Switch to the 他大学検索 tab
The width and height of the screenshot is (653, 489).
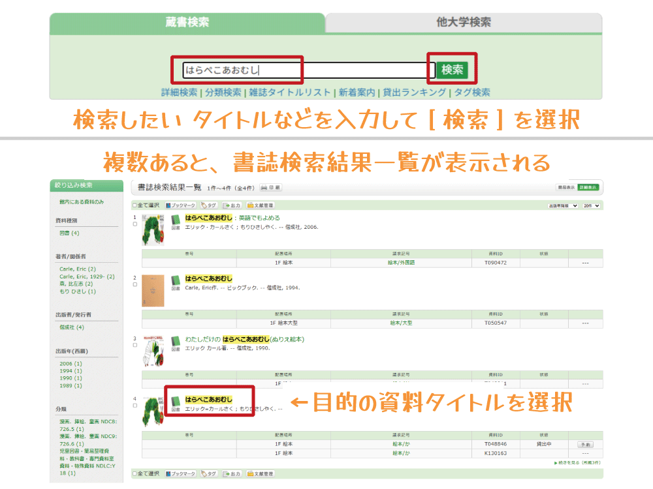[464, 22]
